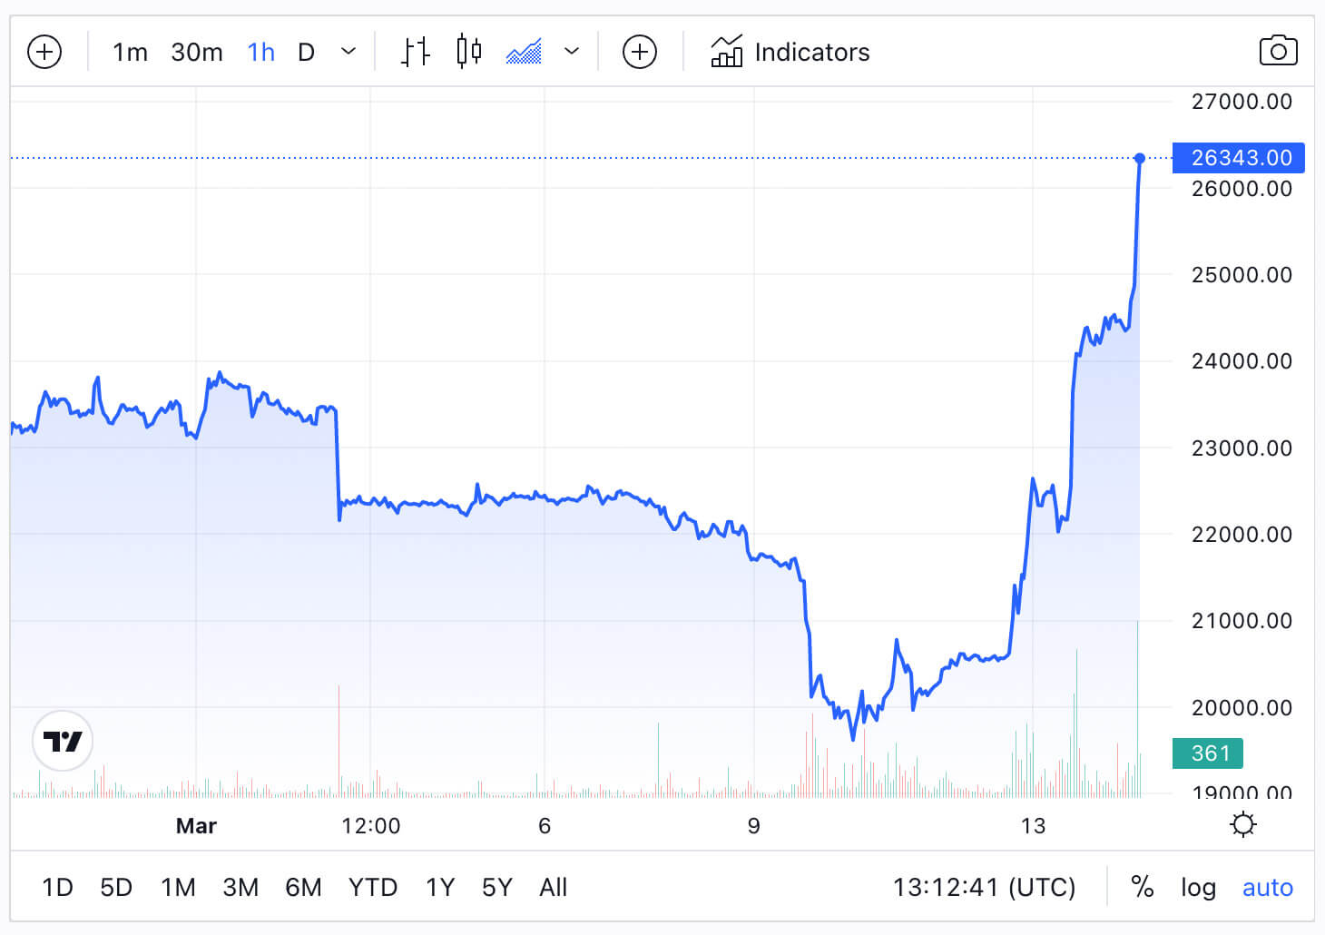Open the UTC timezone selector
Viewport: 1325px width, 935px height.
coord(984,887)
